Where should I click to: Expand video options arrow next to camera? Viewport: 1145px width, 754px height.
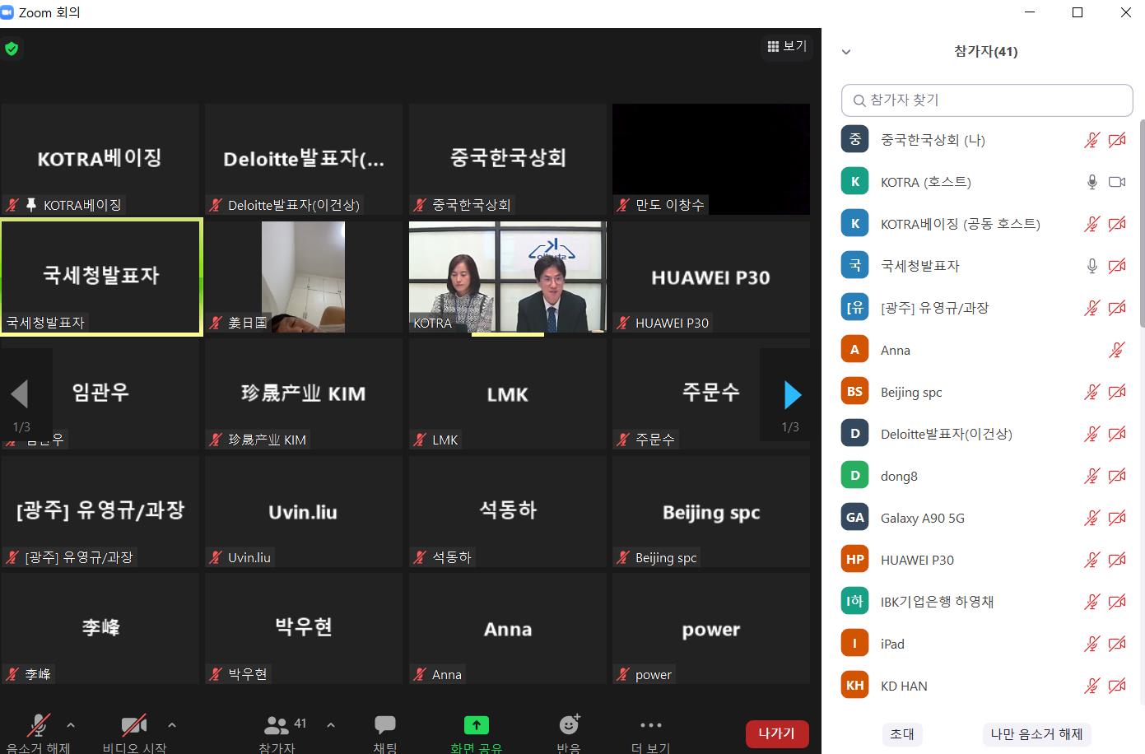point(172,725)
